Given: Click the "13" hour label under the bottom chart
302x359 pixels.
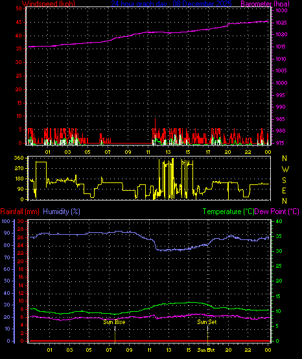Looking at the screenshot, I should point(168,350).
